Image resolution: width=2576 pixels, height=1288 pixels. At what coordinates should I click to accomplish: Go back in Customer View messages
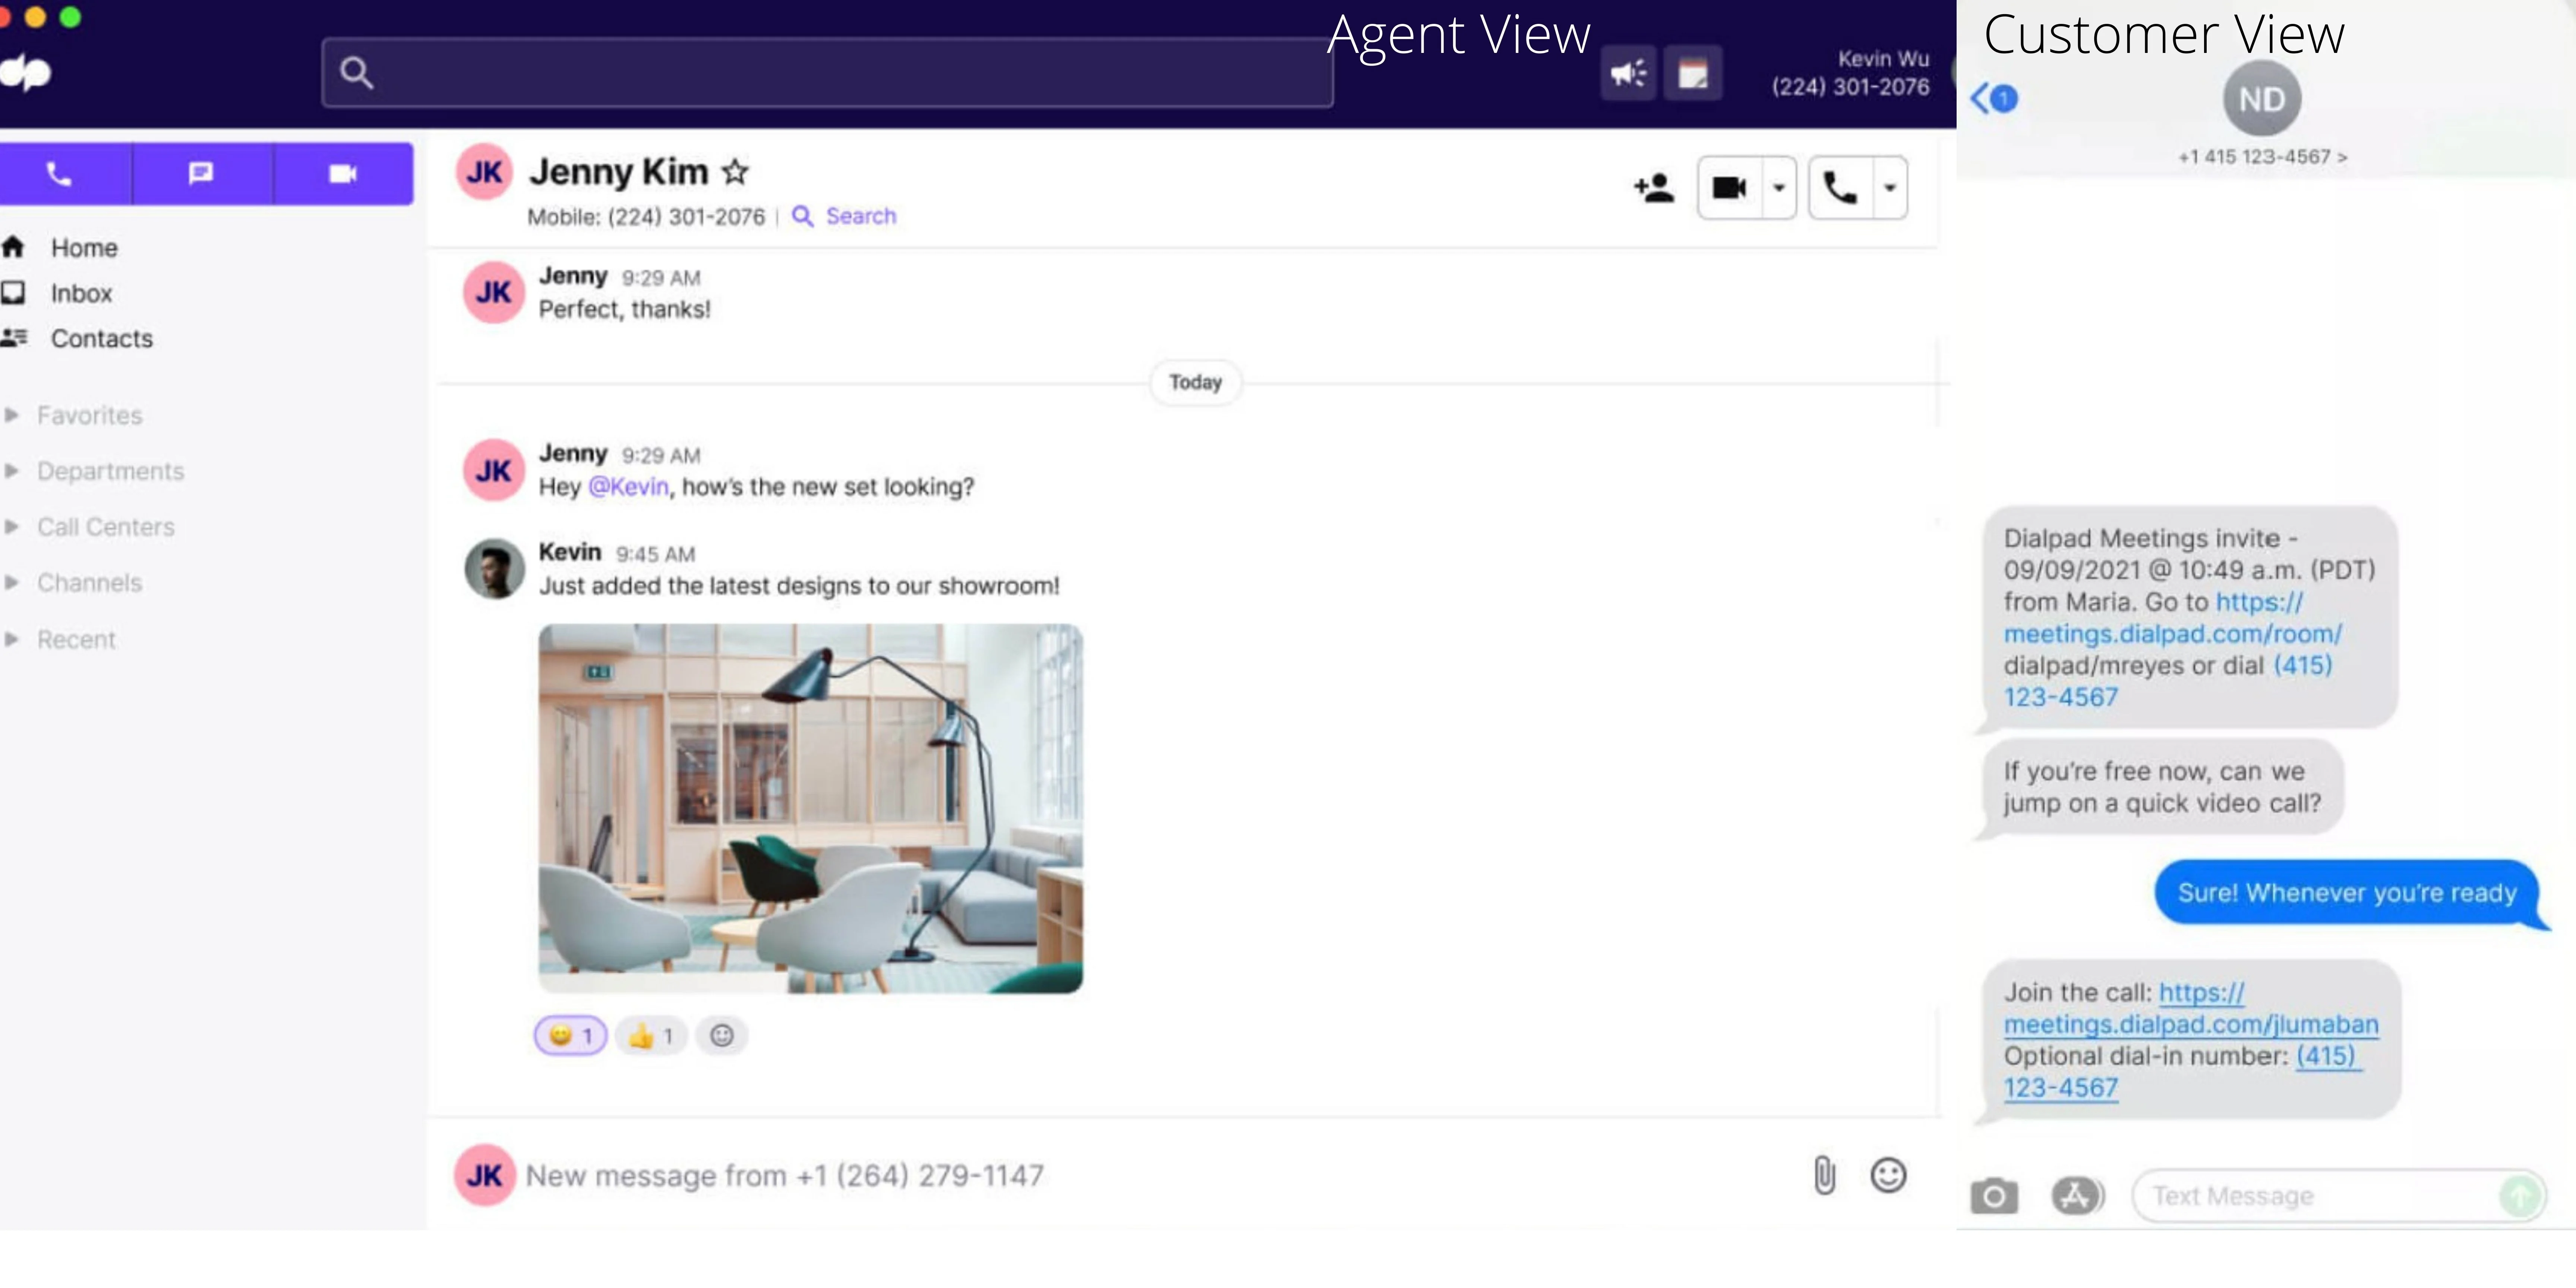(x=1993, y=99)
